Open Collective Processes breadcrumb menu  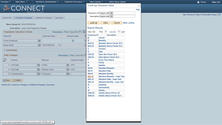pyautogui.click(x=74, y=2)
